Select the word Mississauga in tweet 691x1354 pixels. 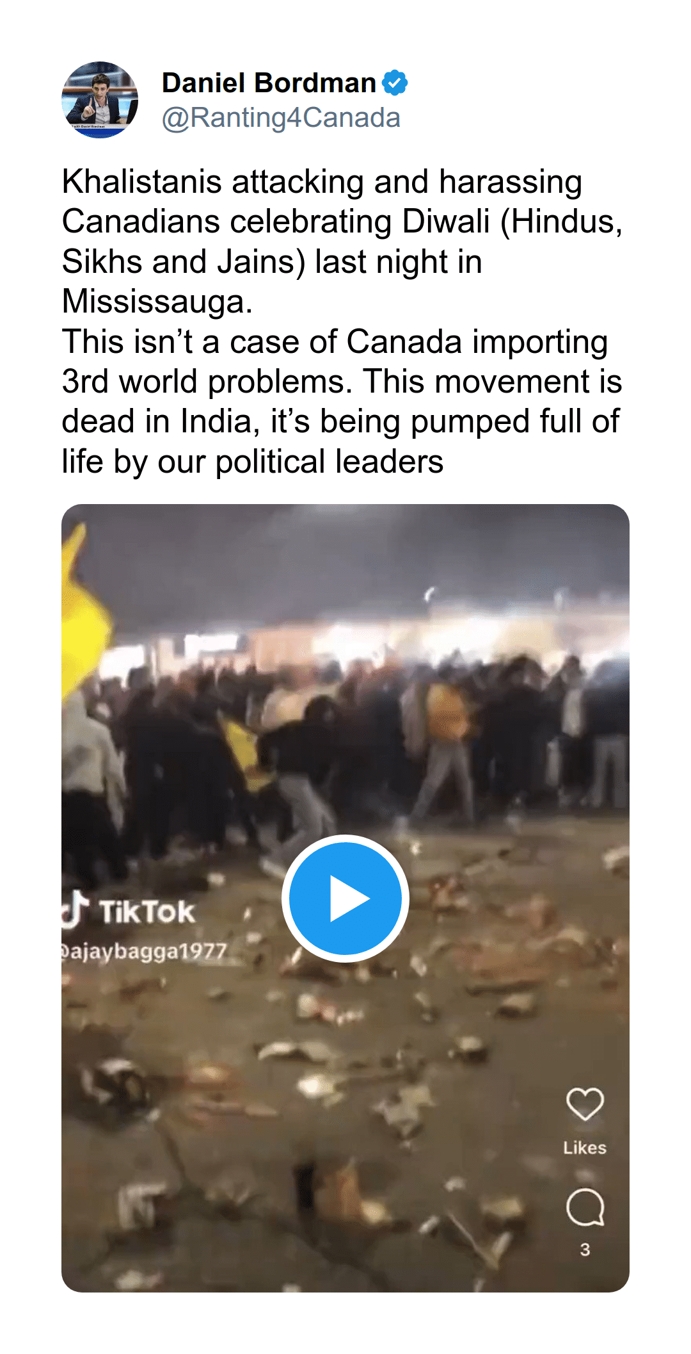tap(157, 301)
